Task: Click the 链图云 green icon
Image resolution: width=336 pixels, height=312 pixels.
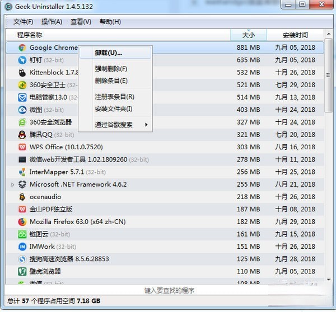Action: [x=22, y=234]
